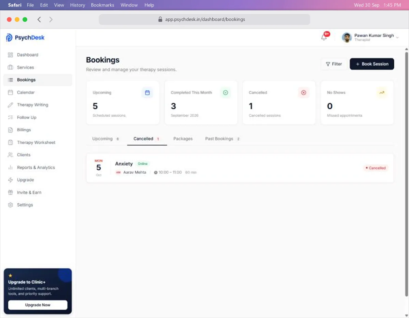Open the Safari Window menu
Screen dimensions: 409x318
tap(129, 5)
